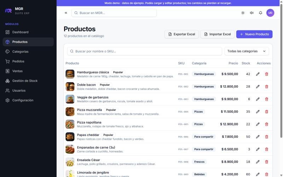The image size is (283, 177).
Task: Focus Buscar por nombre o SKU field
Action: pyautogui.click(x=145, y=51)
